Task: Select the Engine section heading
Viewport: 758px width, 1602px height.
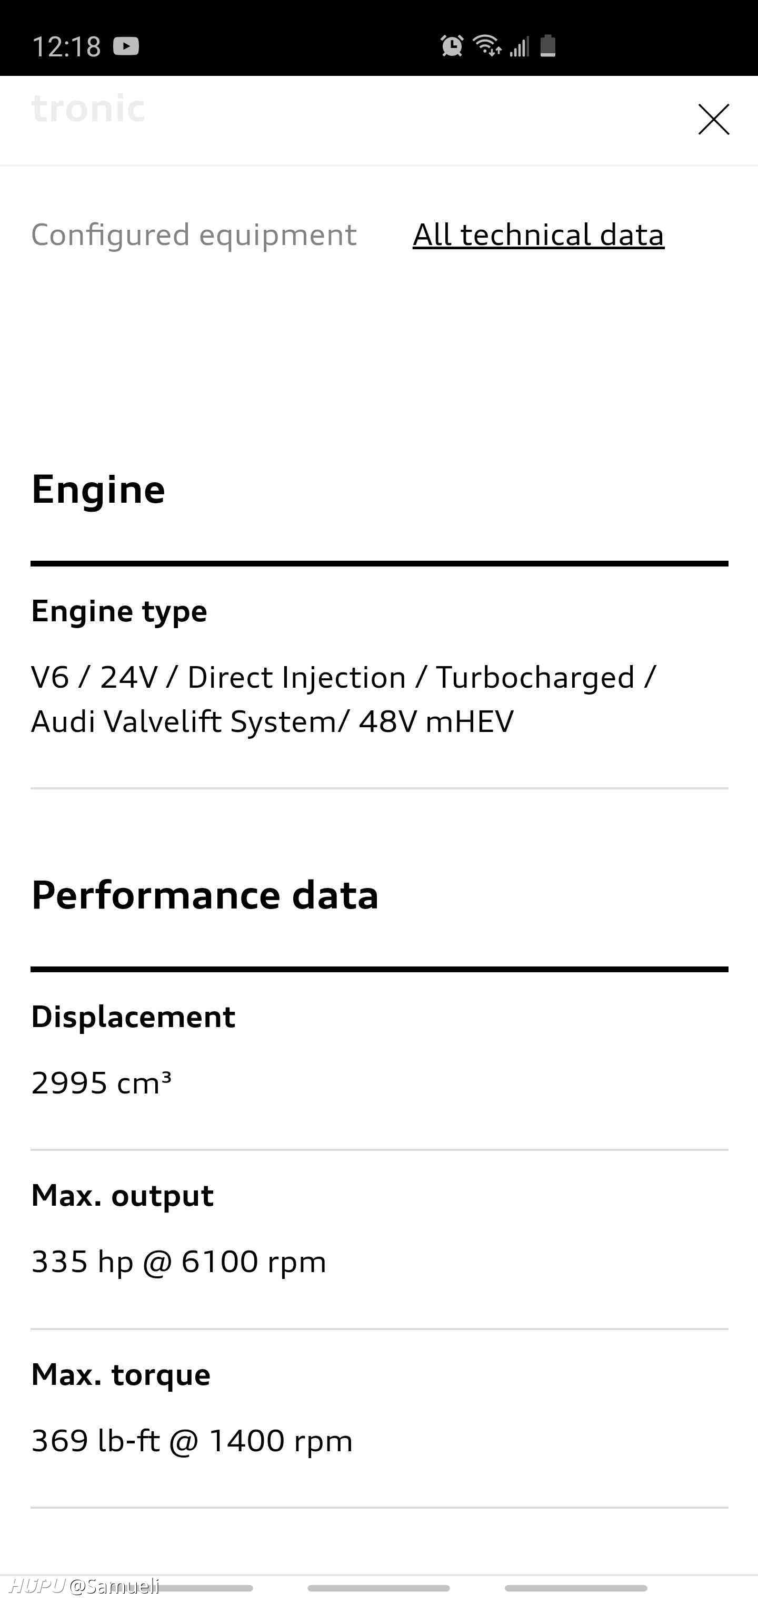Action: pos(98,489)
